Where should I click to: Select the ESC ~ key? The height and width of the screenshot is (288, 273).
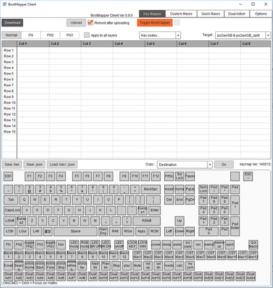(x=248, y=176)
